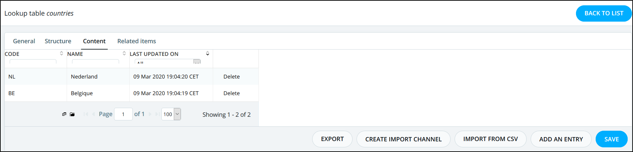Open the LAST UPDATED ON filter dropdown
This screenshot has height=152, width=633.
pyautogui.click(x=197, y=62)
